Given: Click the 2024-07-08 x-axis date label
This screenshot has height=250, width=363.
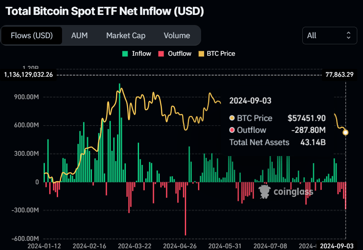Looking at the screenshot, I should [x=270, y=246].
